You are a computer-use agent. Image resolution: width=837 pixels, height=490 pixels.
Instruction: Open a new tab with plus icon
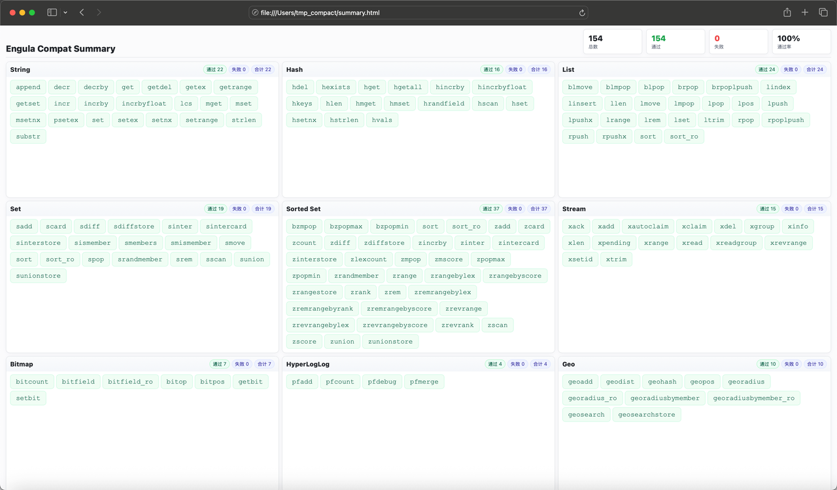point(805,12)
